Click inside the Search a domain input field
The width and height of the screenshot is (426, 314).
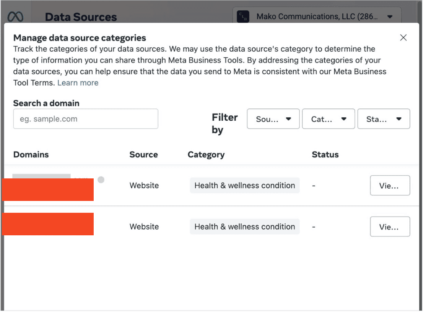click(x=86, y=119)
